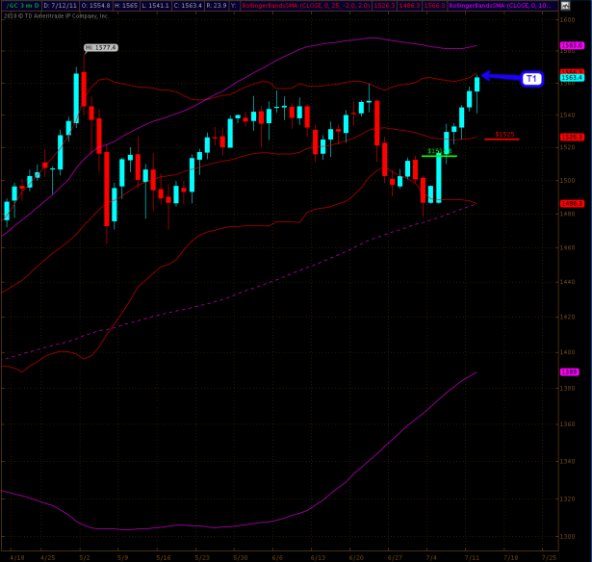Click the T1 target label box
This screenshot has width=592, height=562.
[x=532, y=79]
